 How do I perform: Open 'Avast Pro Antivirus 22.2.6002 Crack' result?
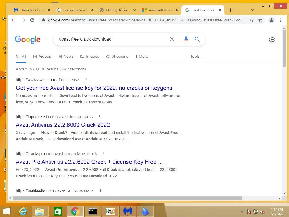(89, 162)
